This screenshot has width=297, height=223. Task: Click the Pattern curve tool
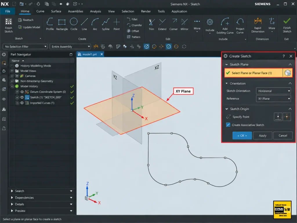point(134,37)
